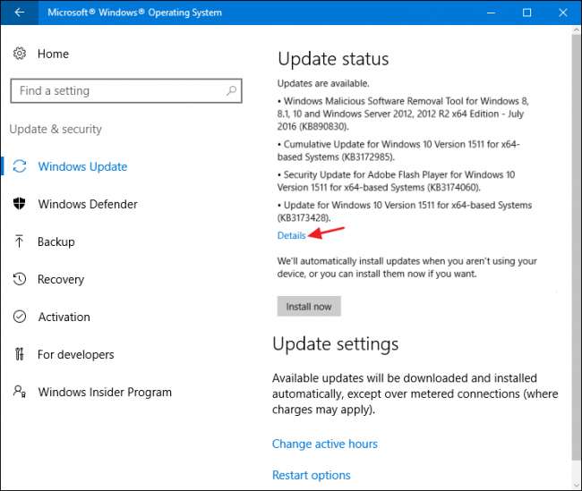Click the KB3172985 cumulative update entry
The image size is (582, 491).
point(398,150)
